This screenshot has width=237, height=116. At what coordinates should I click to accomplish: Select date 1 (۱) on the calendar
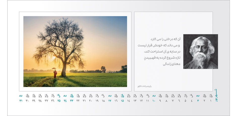point(211,101)
